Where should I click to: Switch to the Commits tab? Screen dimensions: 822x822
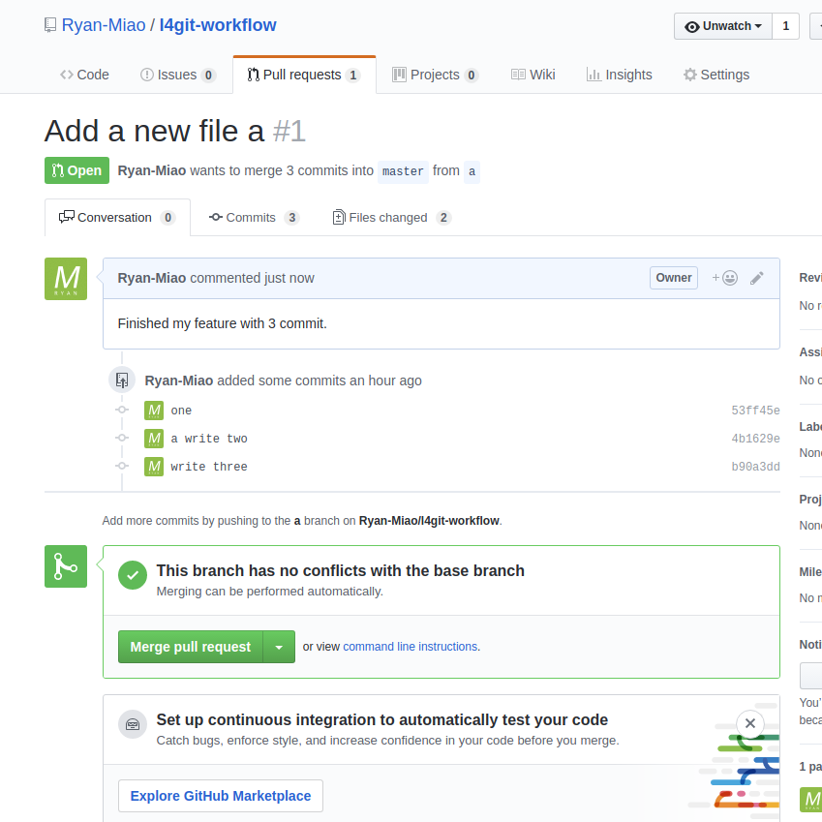pyautogui.click(x=254, y=218)
